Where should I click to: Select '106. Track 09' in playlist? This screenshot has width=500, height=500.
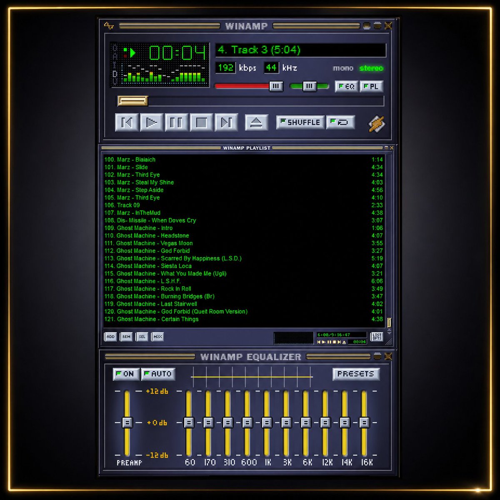(243, 205)
